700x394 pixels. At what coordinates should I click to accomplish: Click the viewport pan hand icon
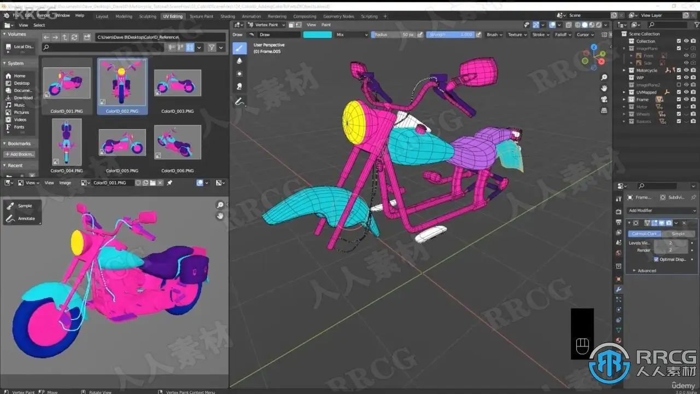pos(604,88)
